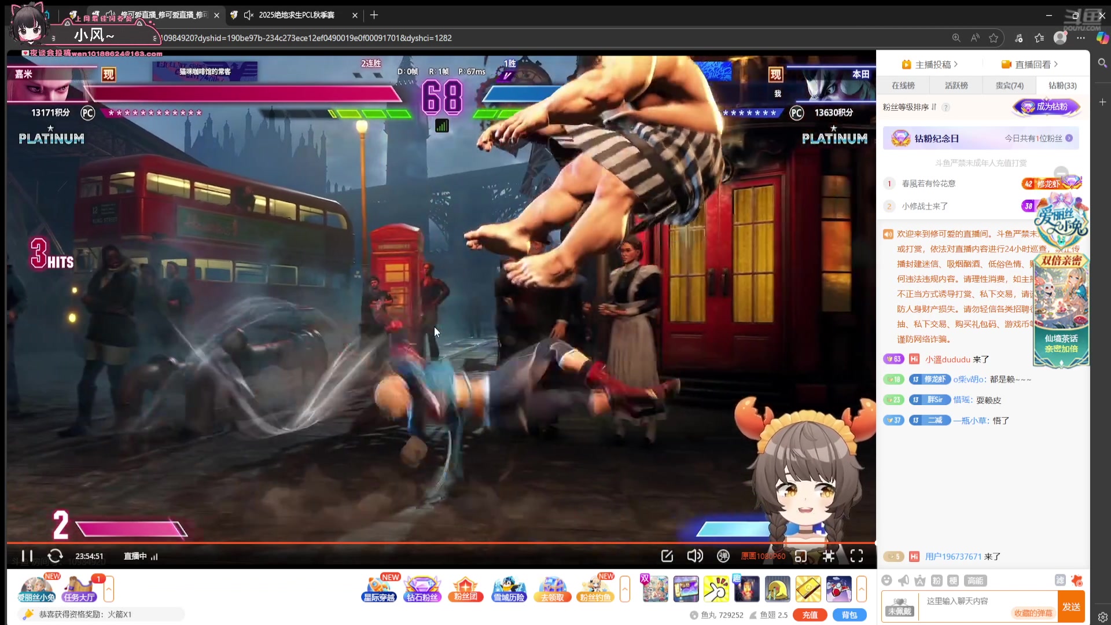This screenshot has width=1111, height=625.
Task: Select the crying yellow blob gift
Action: [x=777, y=589]
